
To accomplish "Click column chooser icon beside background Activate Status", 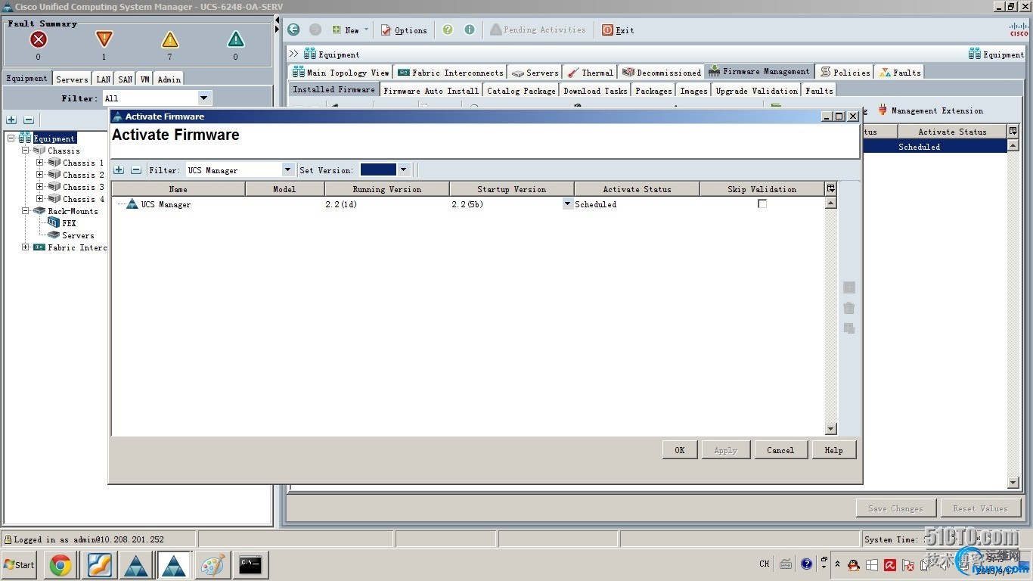I will pos(1013,132).
